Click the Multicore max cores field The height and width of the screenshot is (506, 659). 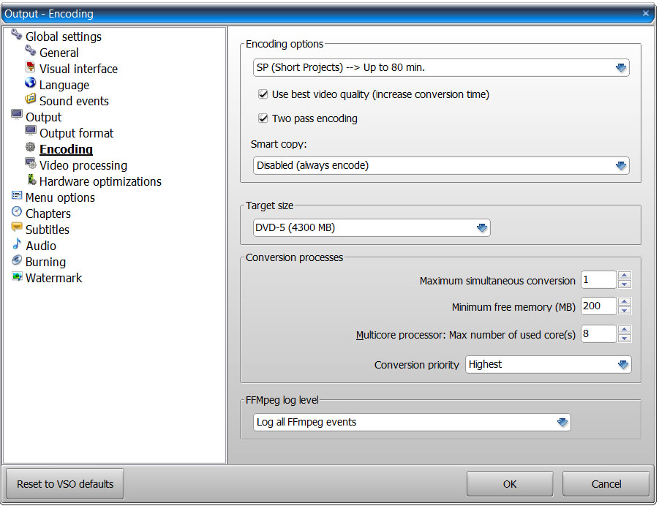(x=598, y=333)
